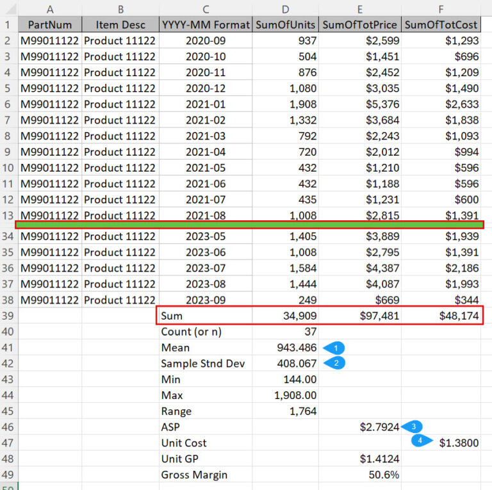Click the Gross Margin 50.6% cell

(x=359, y=475)
